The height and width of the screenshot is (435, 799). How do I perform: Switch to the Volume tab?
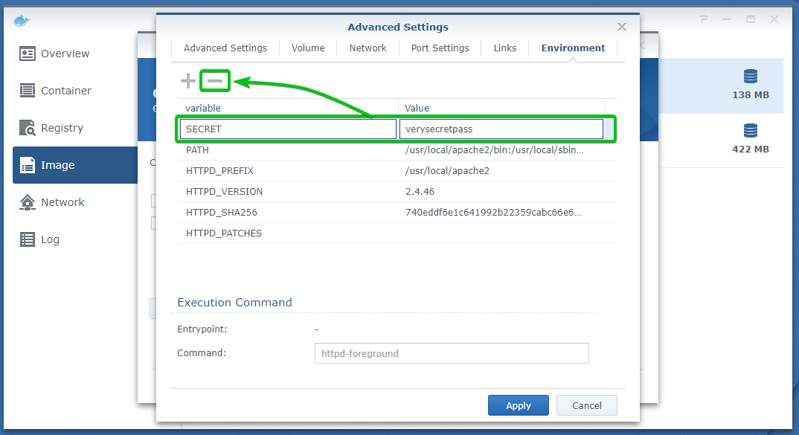coord(308,48)
